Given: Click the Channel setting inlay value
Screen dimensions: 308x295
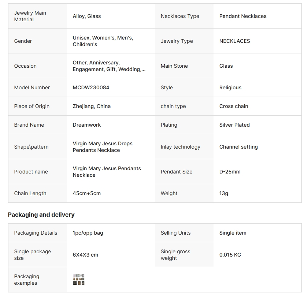Looking at the screenshot, I should coord(238,147).
